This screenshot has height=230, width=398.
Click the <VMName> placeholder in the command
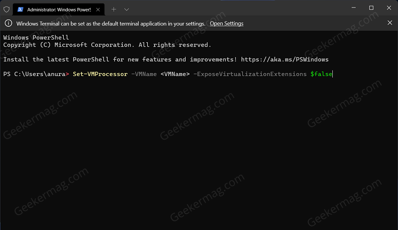coord(175,74)
